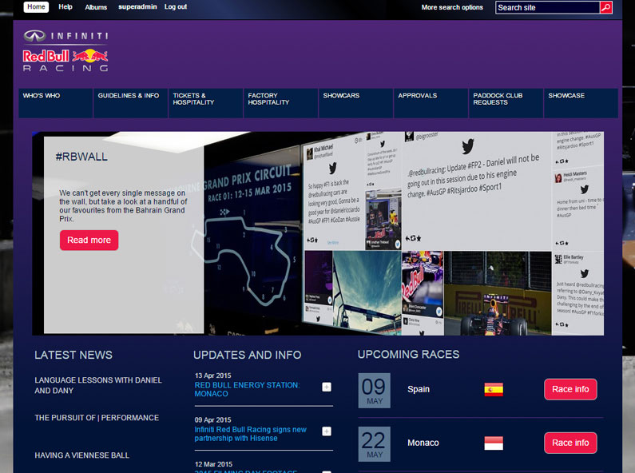635x473 pixels.
Task: Go to Albums
Action: 96,7
